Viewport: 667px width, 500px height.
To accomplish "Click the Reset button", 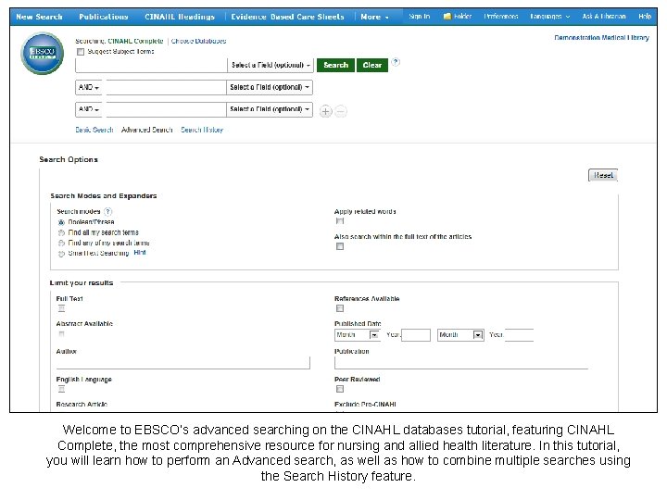I will [x=603, y=175].
